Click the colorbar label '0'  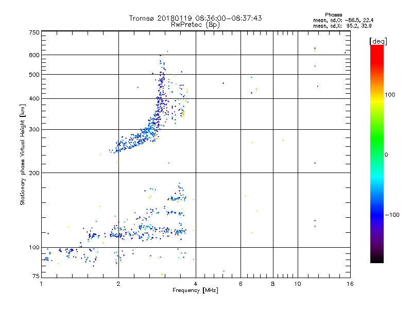(x=386, y=155)
